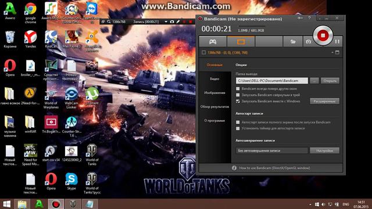This screenshot has width=372, height=209.
Task: Show hidden tray icons arrow
Action: click(310, 204)
